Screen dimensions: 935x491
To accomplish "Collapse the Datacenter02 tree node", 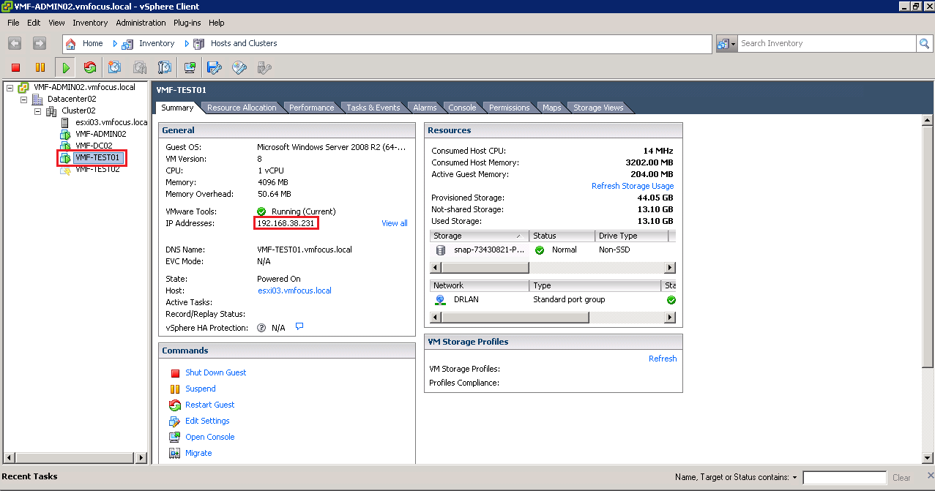I will (x=24, y=100).
